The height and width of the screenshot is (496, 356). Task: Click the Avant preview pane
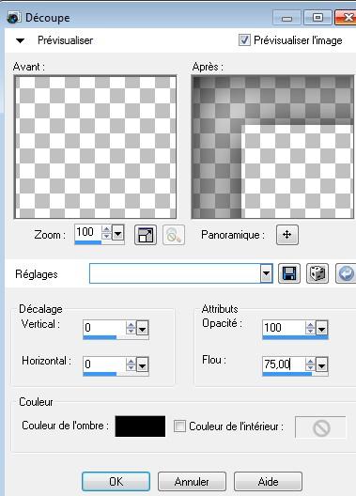95,147
